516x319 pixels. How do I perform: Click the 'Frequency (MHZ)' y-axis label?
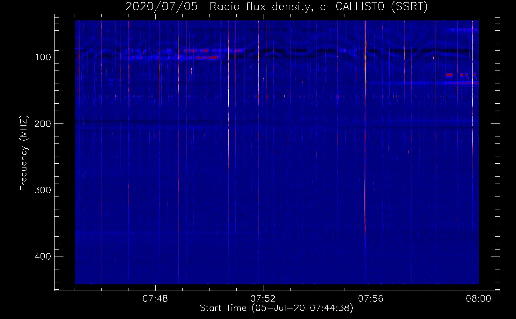24,153
